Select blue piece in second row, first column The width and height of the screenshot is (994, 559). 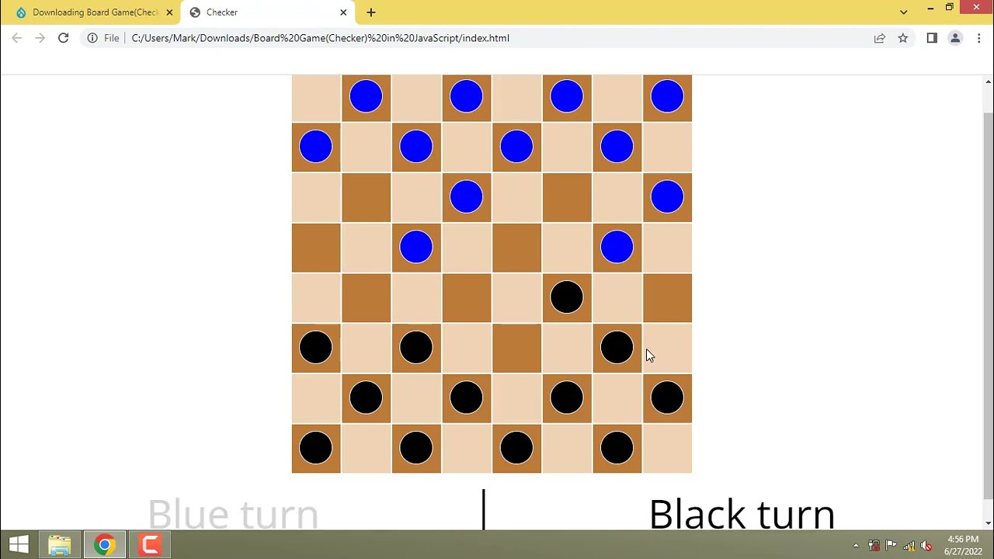click(x=316, y=147)
